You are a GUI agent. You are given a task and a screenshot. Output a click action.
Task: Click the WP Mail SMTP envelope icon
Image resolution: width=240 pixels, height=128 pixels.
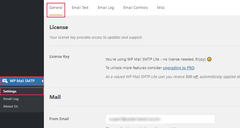click(5, 81)
